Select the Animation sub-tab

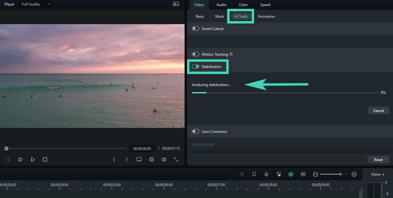point(266,16)
